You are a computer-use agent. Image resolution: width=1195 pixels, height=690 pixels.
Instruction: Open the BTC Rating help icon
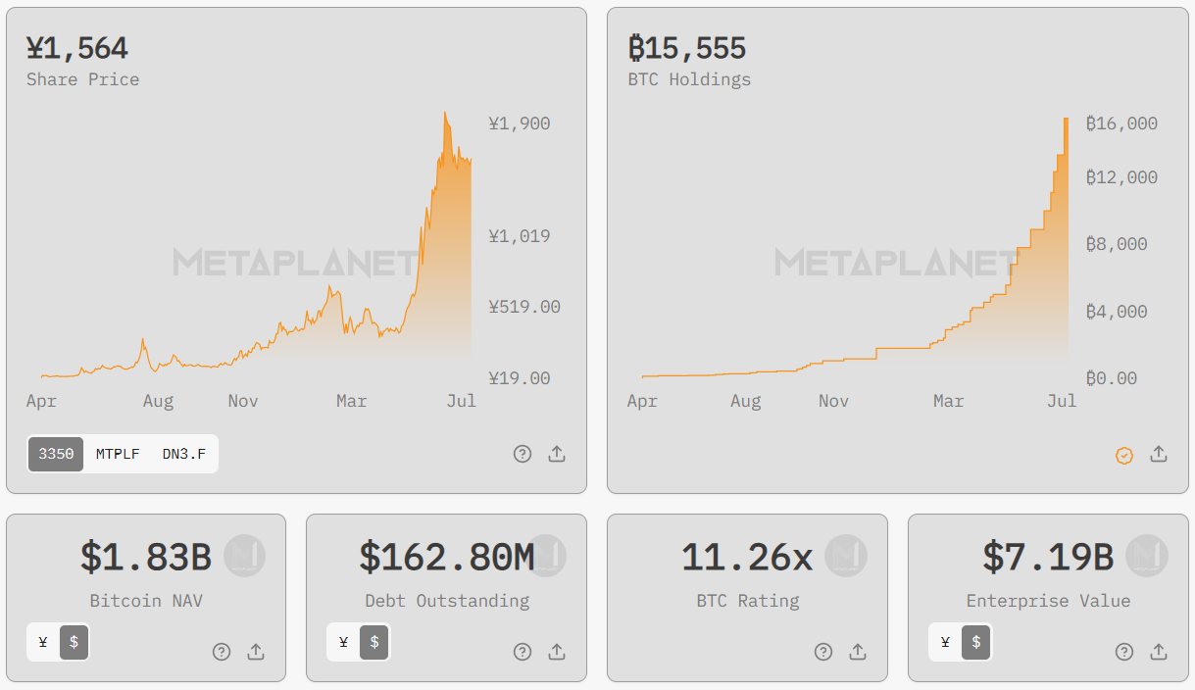(822, 651)
